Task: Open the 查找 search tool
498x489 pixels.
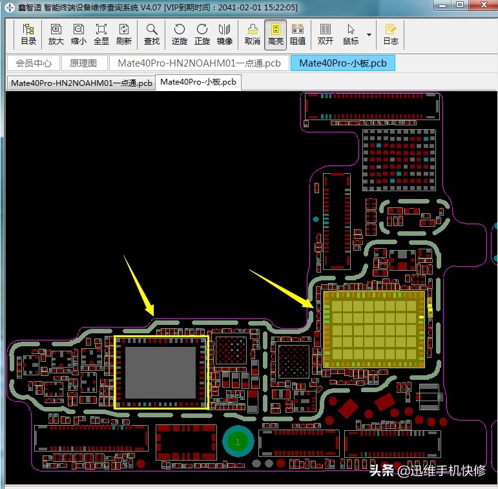Action: pos(152,34)
